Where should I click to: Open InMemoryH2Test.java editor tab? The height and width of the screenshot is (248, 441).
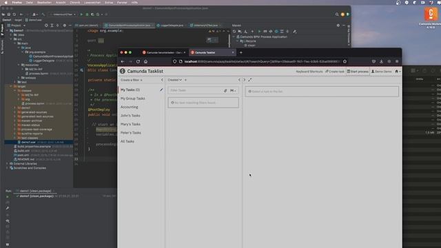tap(205, 25)
